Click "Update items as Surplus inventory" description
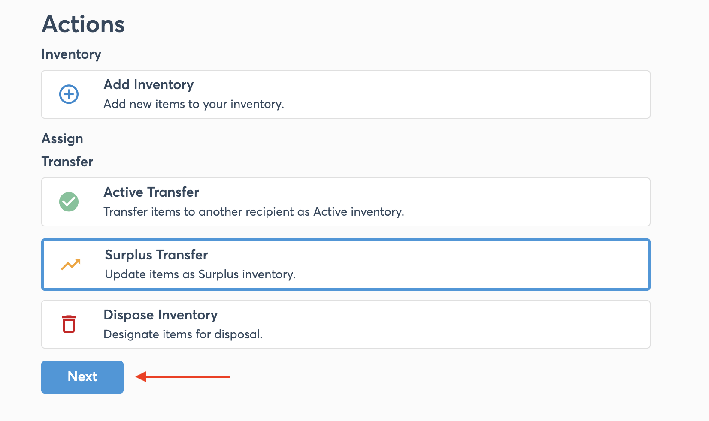Image resolution: width=709 pixels, height=421 pixels. [200, 274]
